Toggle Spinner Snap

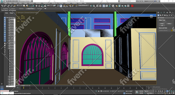pos(73,6)
